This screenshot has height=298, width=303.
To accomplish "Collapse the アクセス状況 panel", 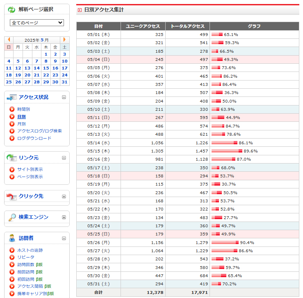I will coord(64,97).
